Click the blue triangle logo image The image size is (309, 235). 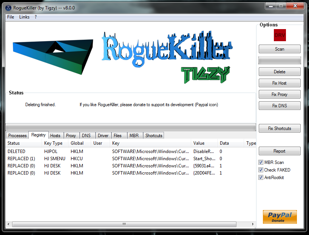[x=53, y=57]
